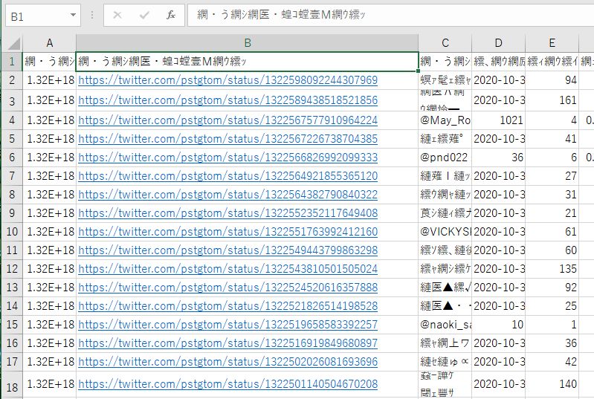Image resolution: width=594 pixels, height=399 pixels.
Task: Click inside the formula bar text field
Action: click(x=390, y=15)
